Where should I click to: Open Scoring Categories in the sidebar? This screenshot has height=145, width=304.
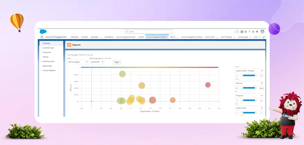coord(49,70)
